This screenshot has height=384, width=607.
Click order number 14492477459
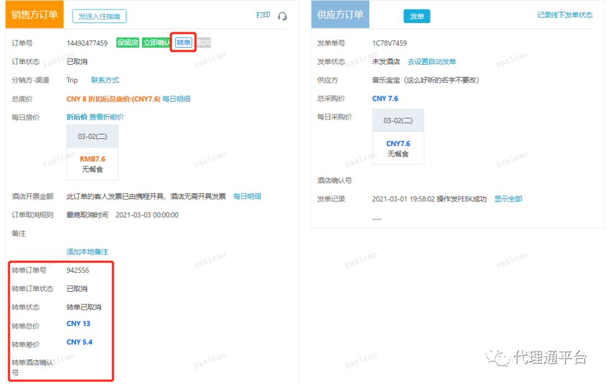[87, 43]
